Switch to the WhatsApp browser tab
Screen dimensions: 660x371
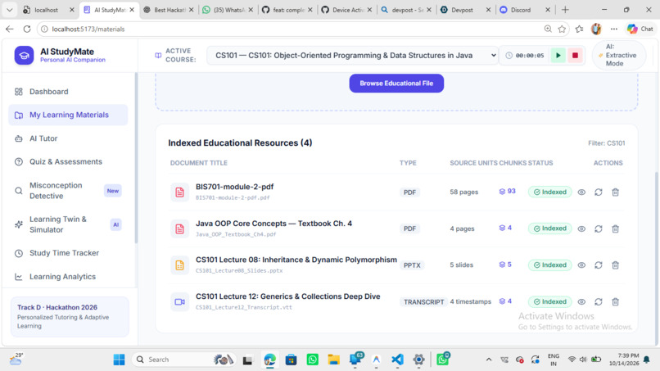(x=228, y=10)
